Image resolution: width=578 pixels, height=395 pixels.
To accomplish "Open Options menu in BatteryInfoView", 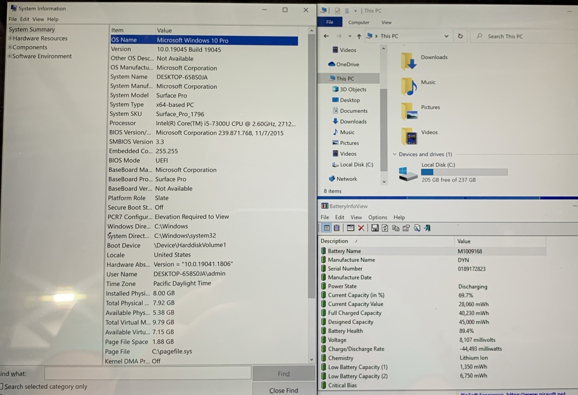I will 378,217.
